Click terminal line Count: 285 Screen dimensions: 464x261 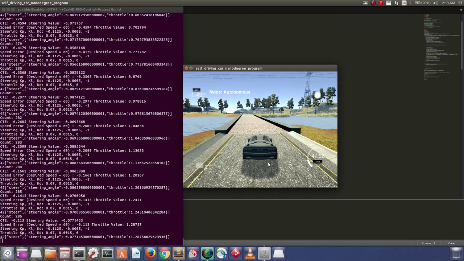(x=11, y=192)
